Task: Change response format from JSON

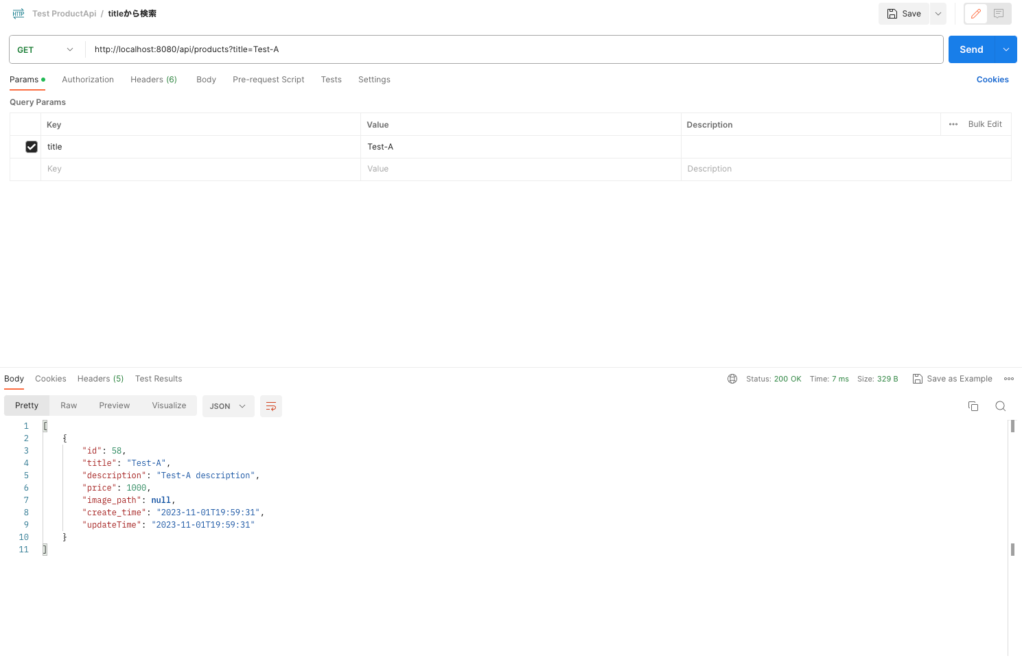Action: [228, 406]
